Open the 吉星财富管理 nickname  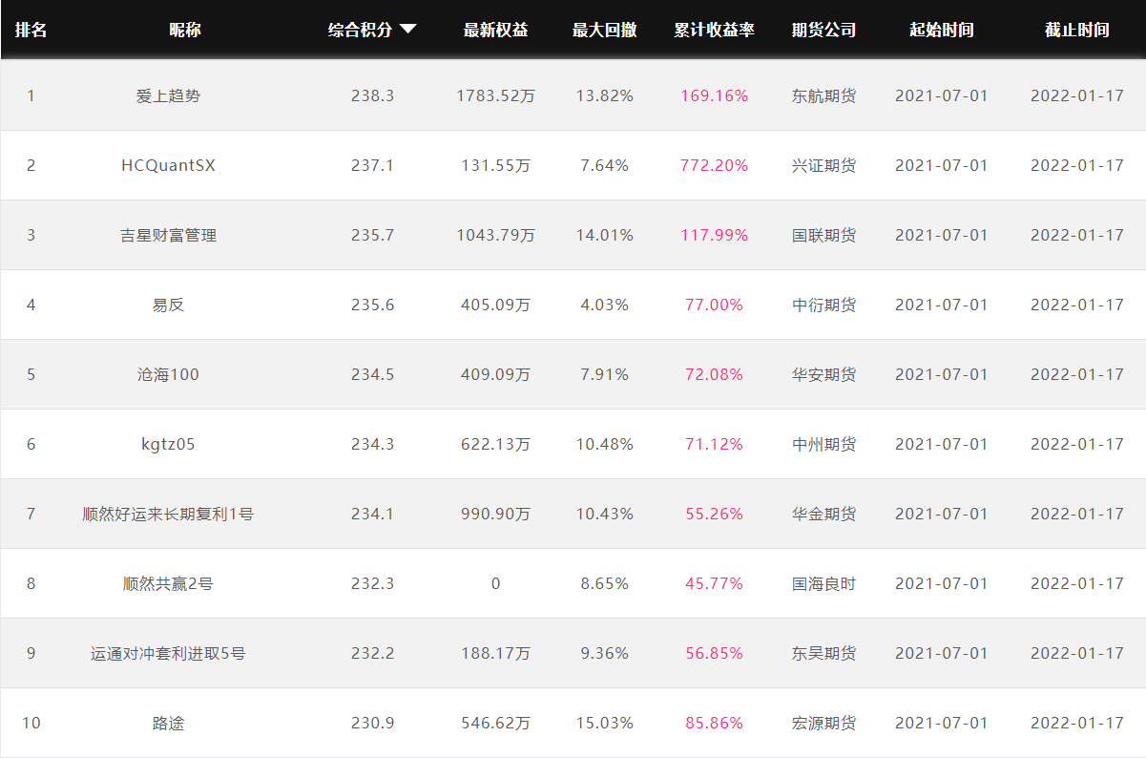pos(168,235)
